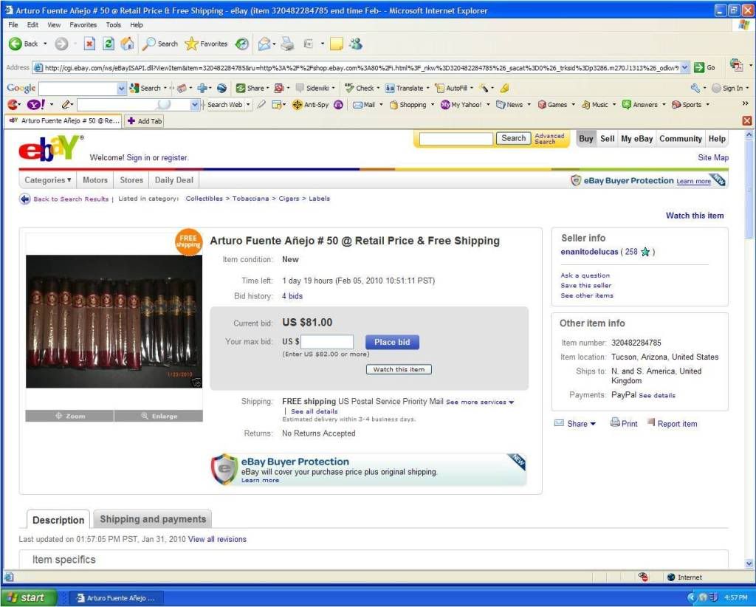Click the View all revisions link
Viewport: 756px width, 607px height.
[x=217, y=539]
